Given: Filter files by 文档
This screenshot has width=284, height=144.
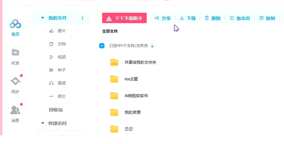Looking at the screenshot, I should [x=62, y=44].
